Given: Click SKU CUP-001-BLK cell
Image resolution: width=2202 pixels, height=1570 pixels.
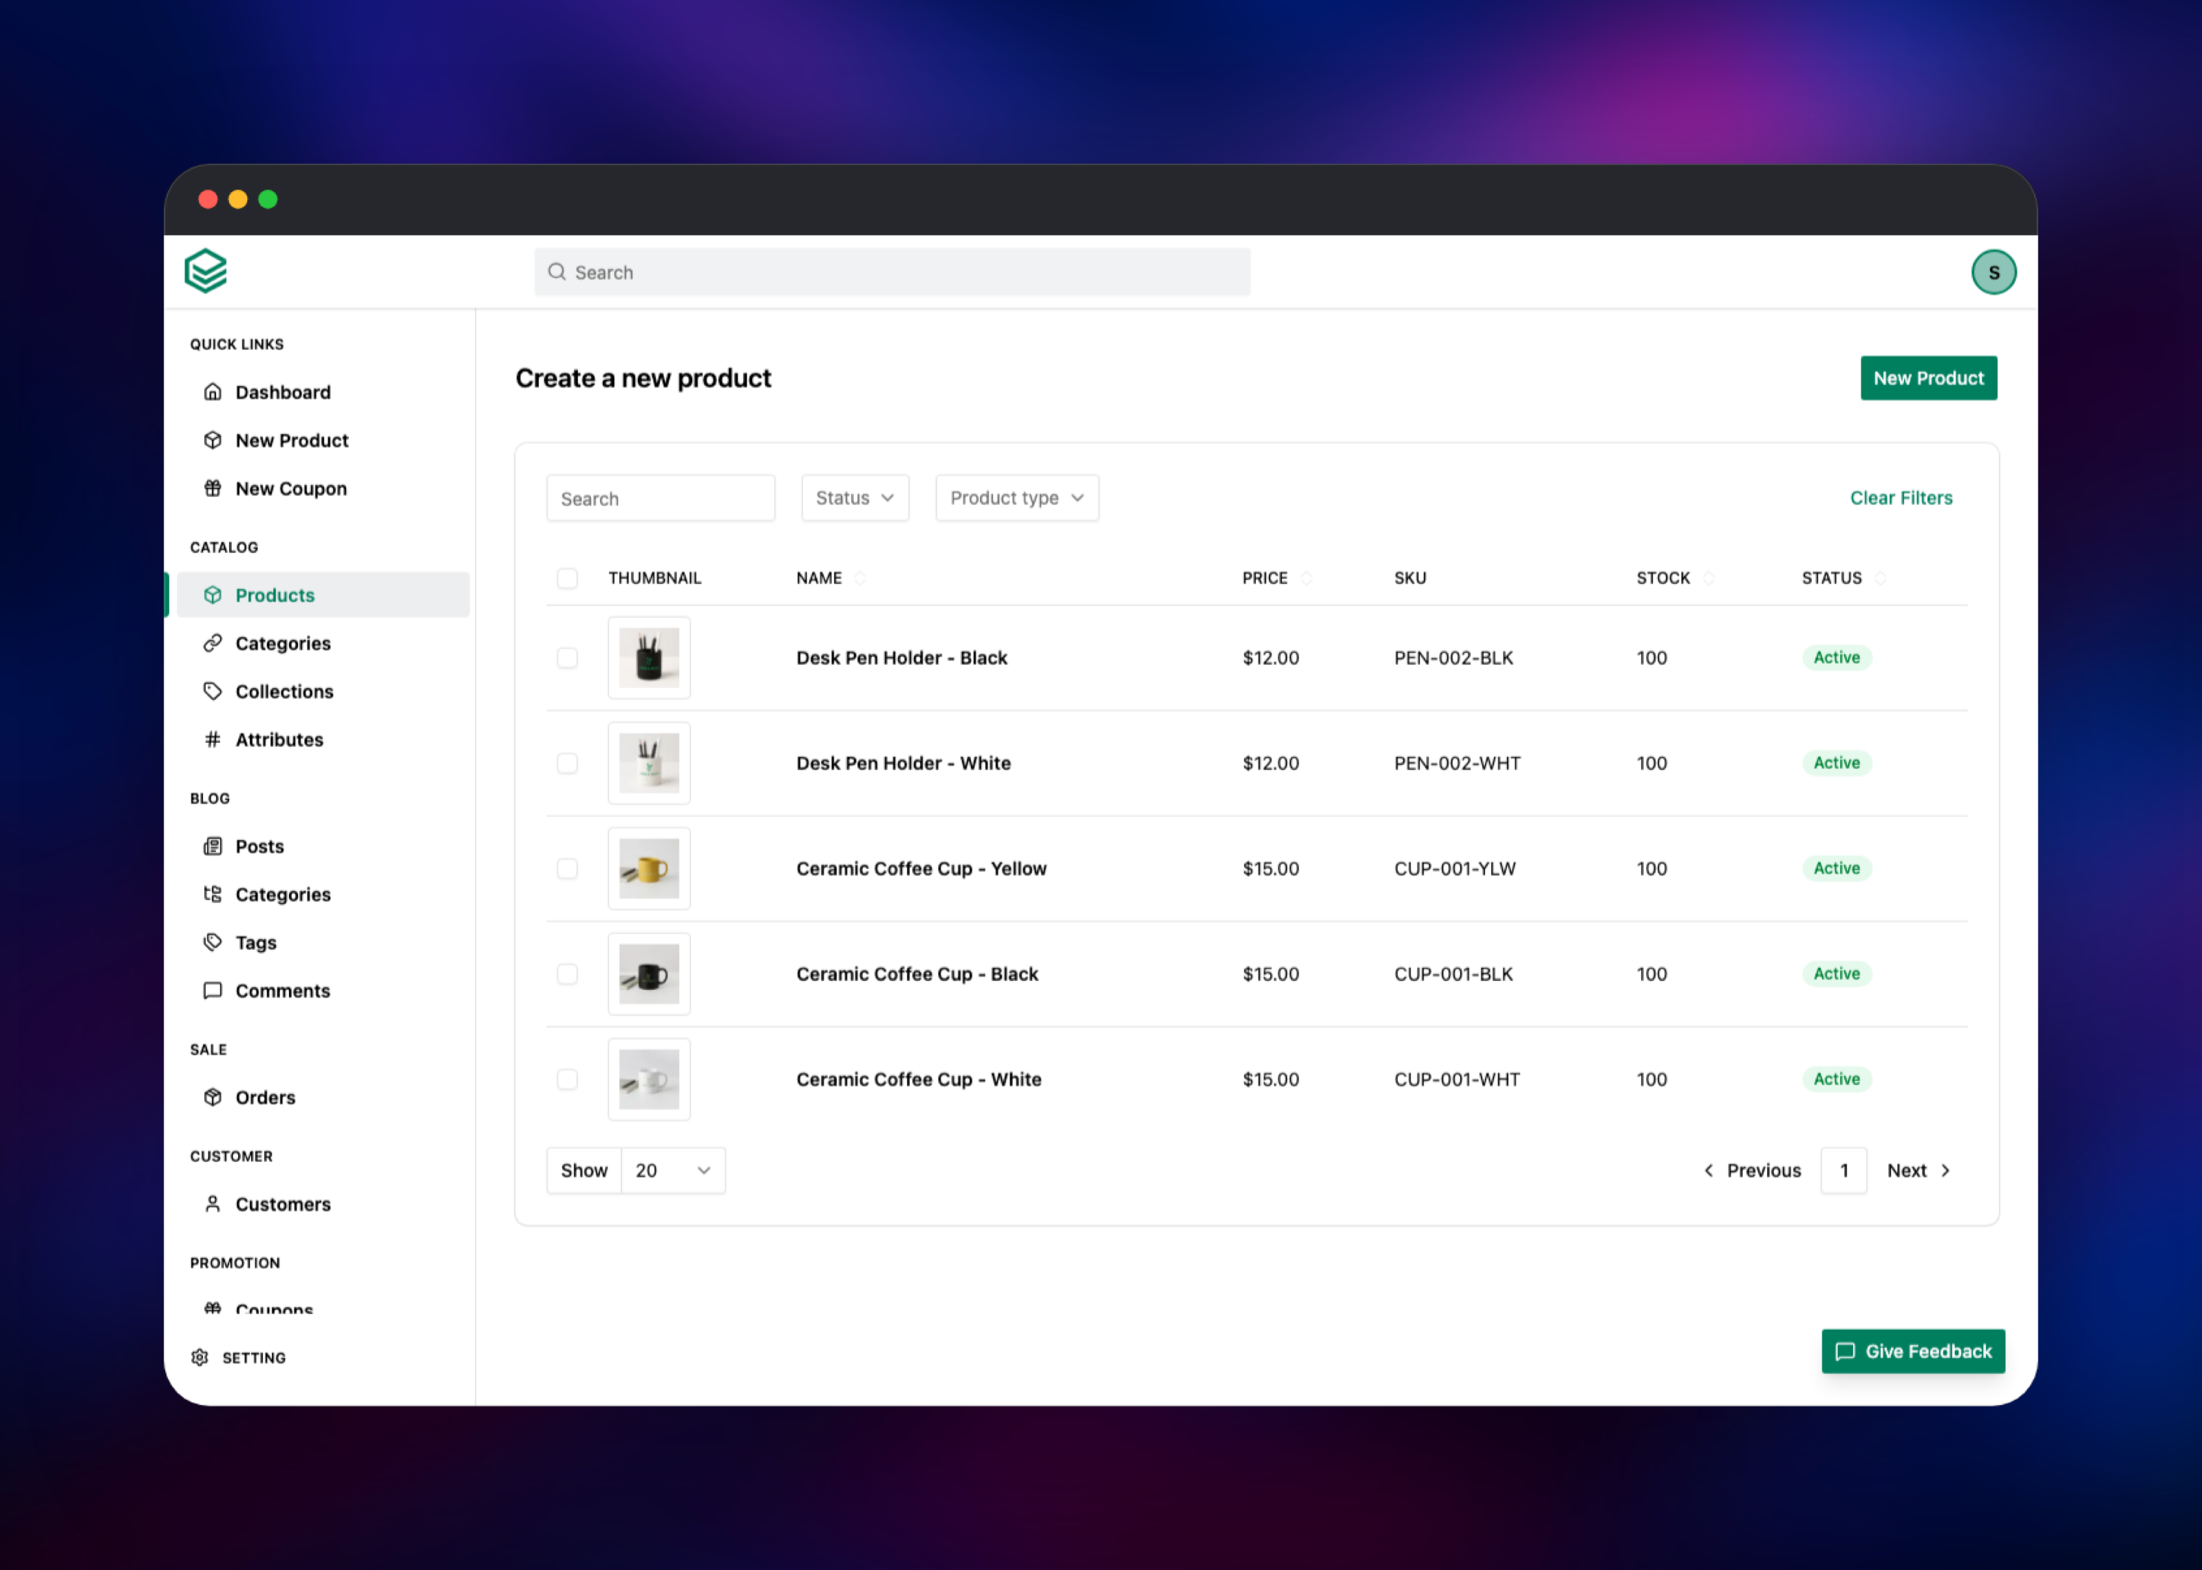Looking at the screenshot, I should point(1453,974).
